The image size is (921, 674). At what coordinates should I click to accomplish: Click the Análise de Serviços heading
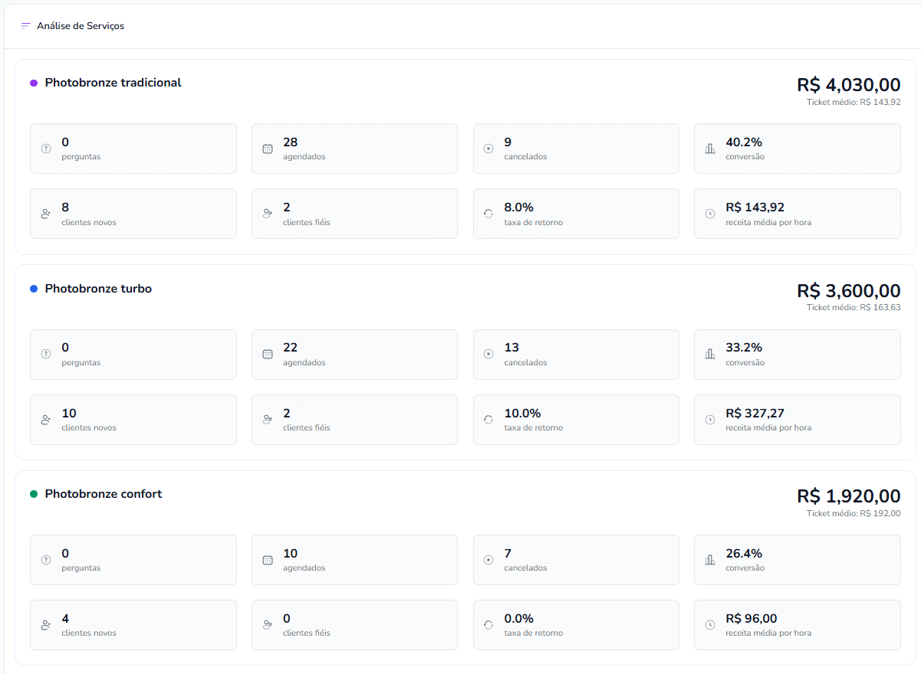coord(81,26)
